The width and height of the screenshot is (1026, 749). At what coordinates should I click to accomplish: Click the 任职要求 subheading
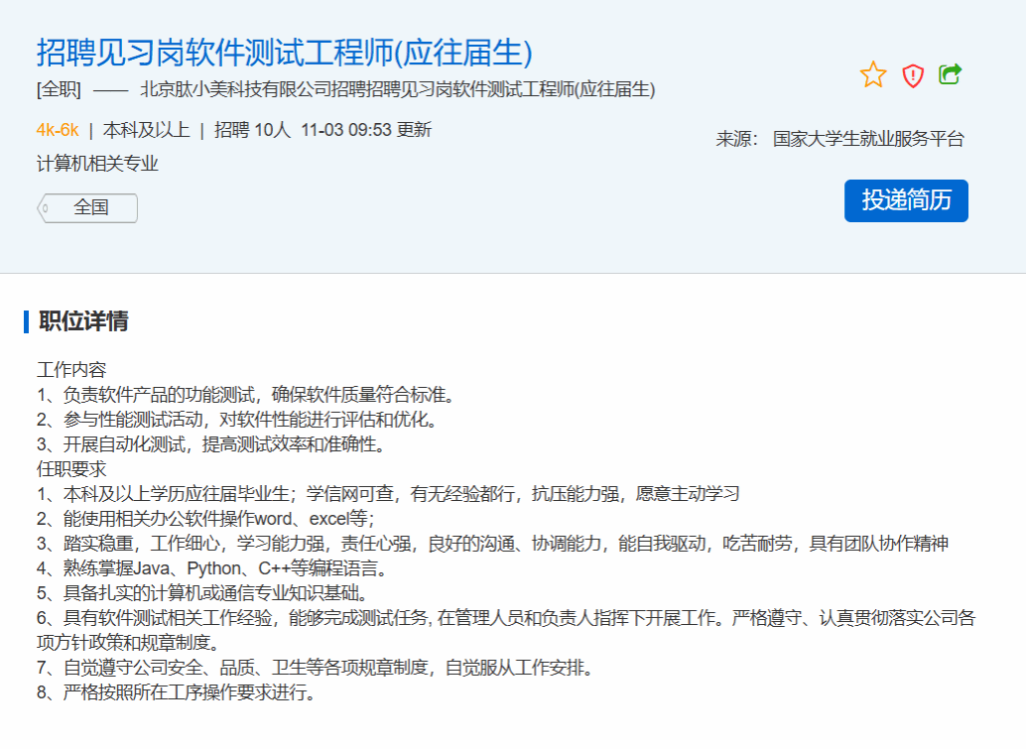pos(71,469)
